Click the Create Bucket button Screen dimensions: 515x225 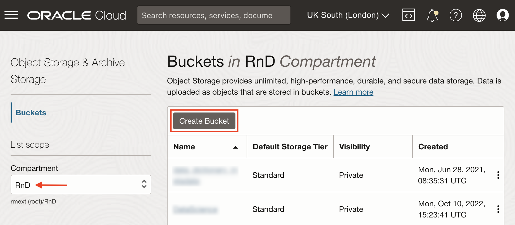click(204, 121)
